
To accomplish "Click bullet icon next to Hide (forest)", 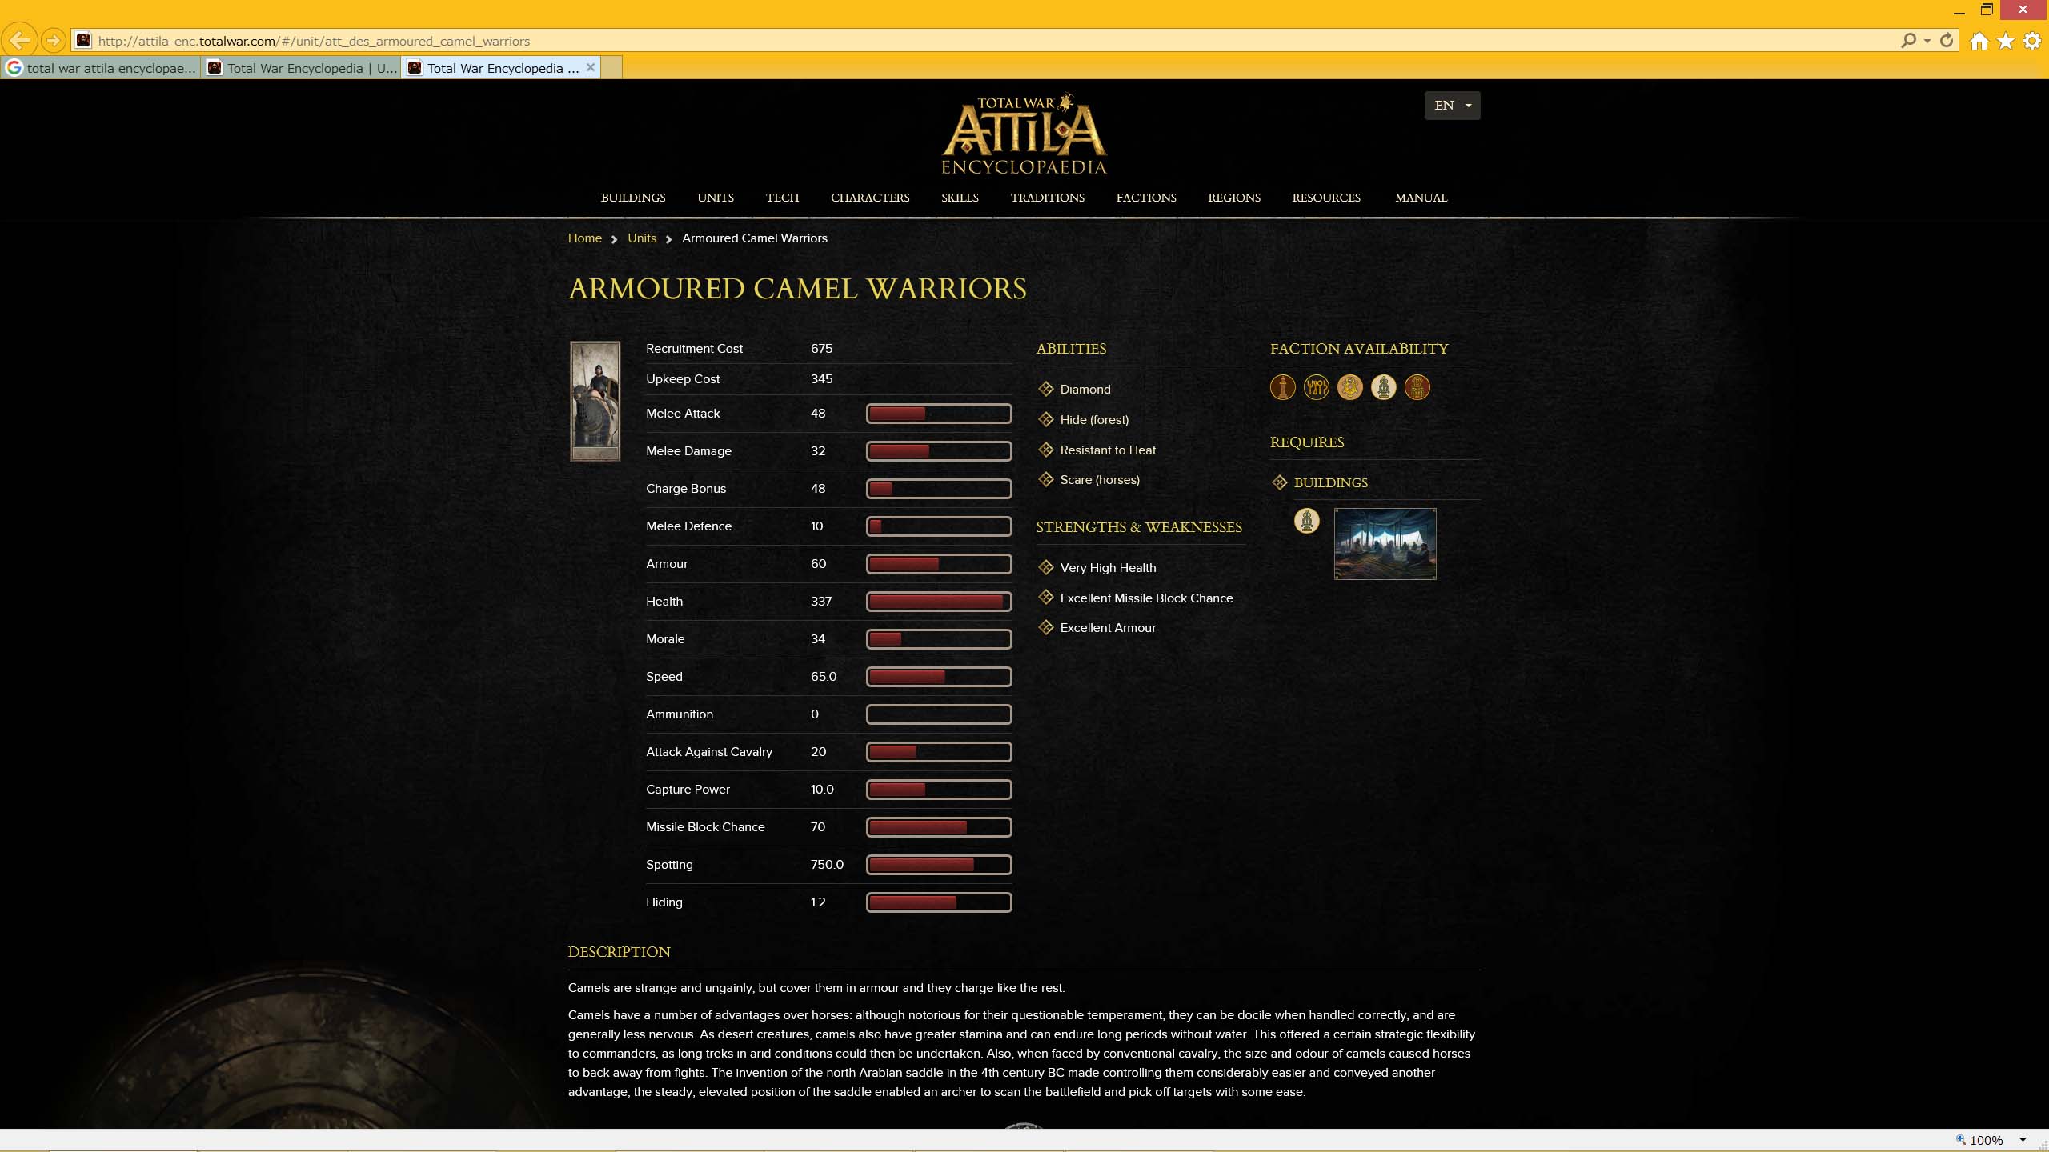I will (x=1045, y=419).
